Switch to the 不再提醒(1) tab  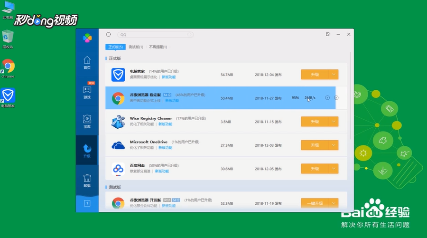click(x=158, y=47)
